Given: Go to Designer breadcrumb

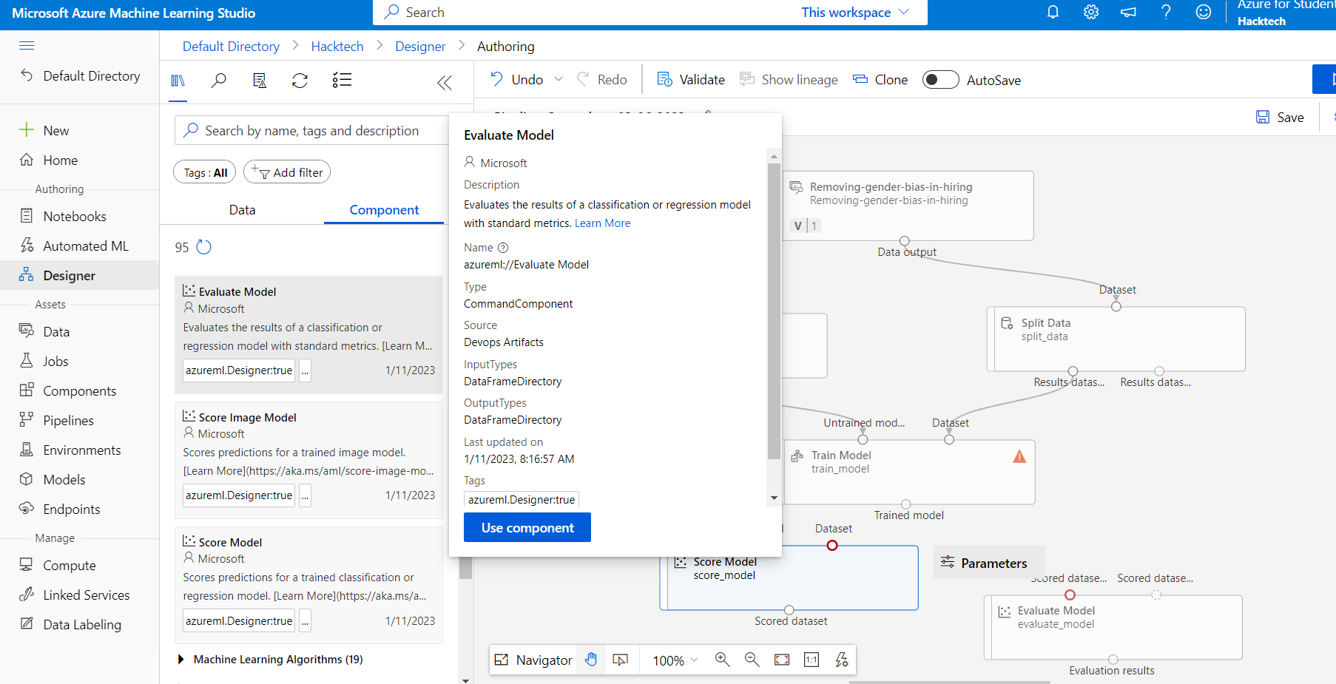Looking at the screenshot, I should click(x=420, y=47).
